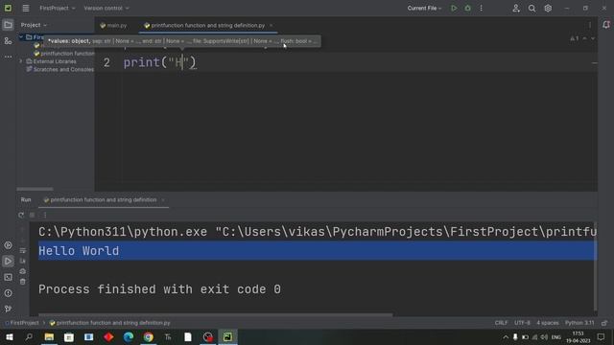
Task: Open printfunction function file in project tree
Action: pyautogui.click(x=64, y=54)
